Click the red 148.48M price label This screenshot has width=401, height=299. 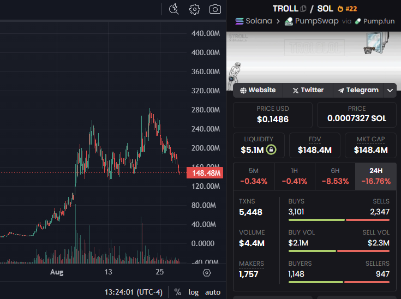(205, 173)
